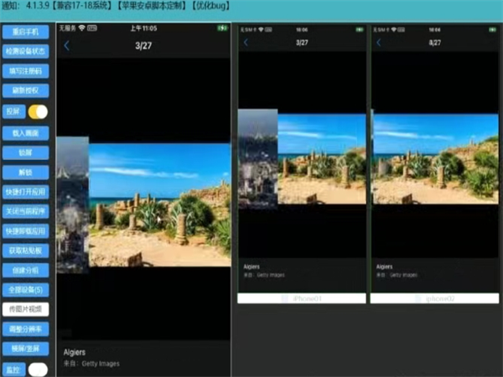This screenshot has width=503, height=377.
Task: Tap back chevron on iPhone01 screen
Action: click(246, 42)
